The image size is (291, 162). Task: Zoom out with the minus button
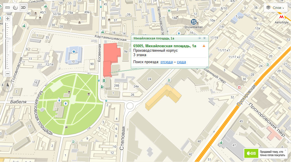(x=8, y=74)
